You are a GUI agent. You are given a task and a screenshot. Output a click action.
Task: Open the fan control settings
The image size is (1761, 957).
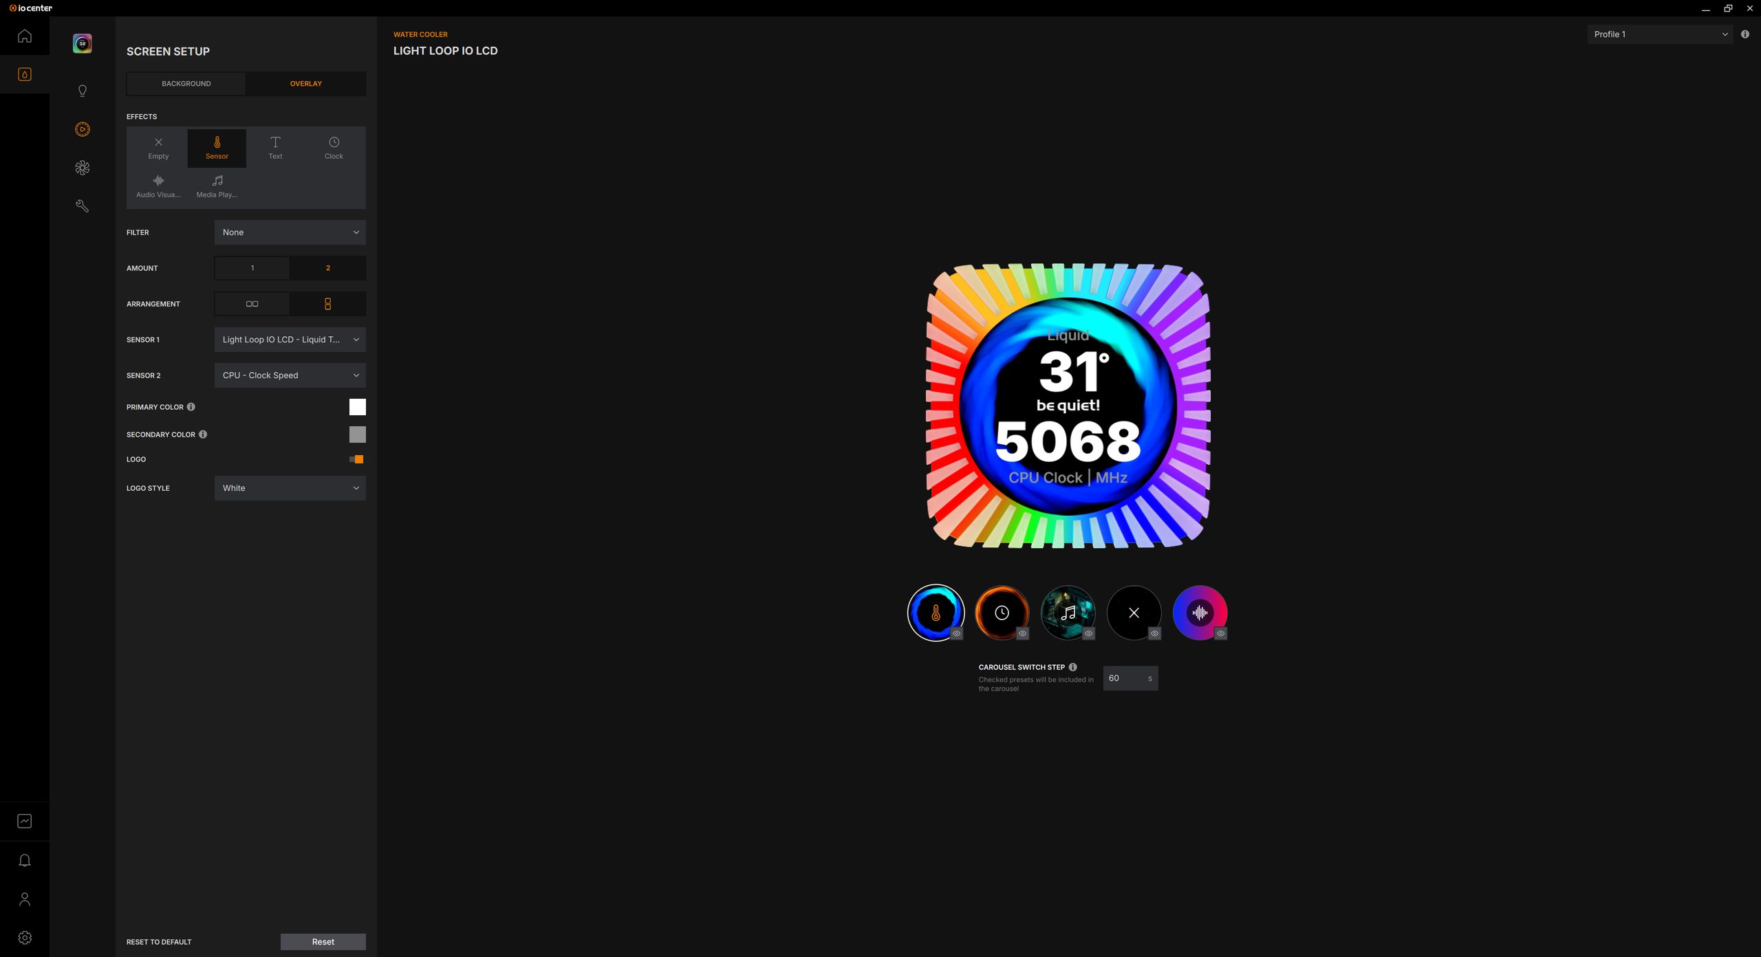[83, 168]
